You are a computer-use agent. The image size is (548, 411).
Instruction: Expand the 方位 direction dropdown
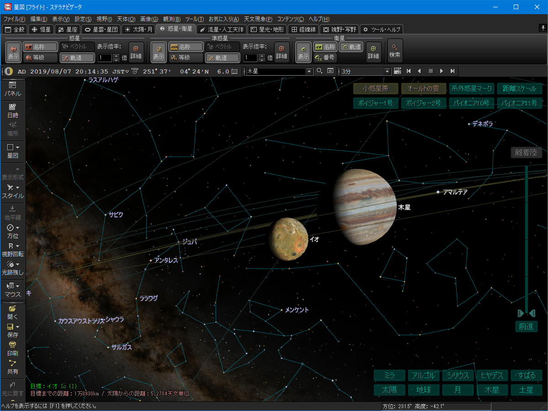(x=17, y=228)
